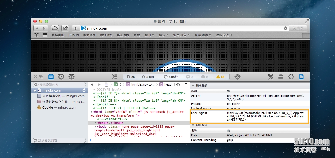Collapse the body element node
335x158 pixels.
[95, 127]
